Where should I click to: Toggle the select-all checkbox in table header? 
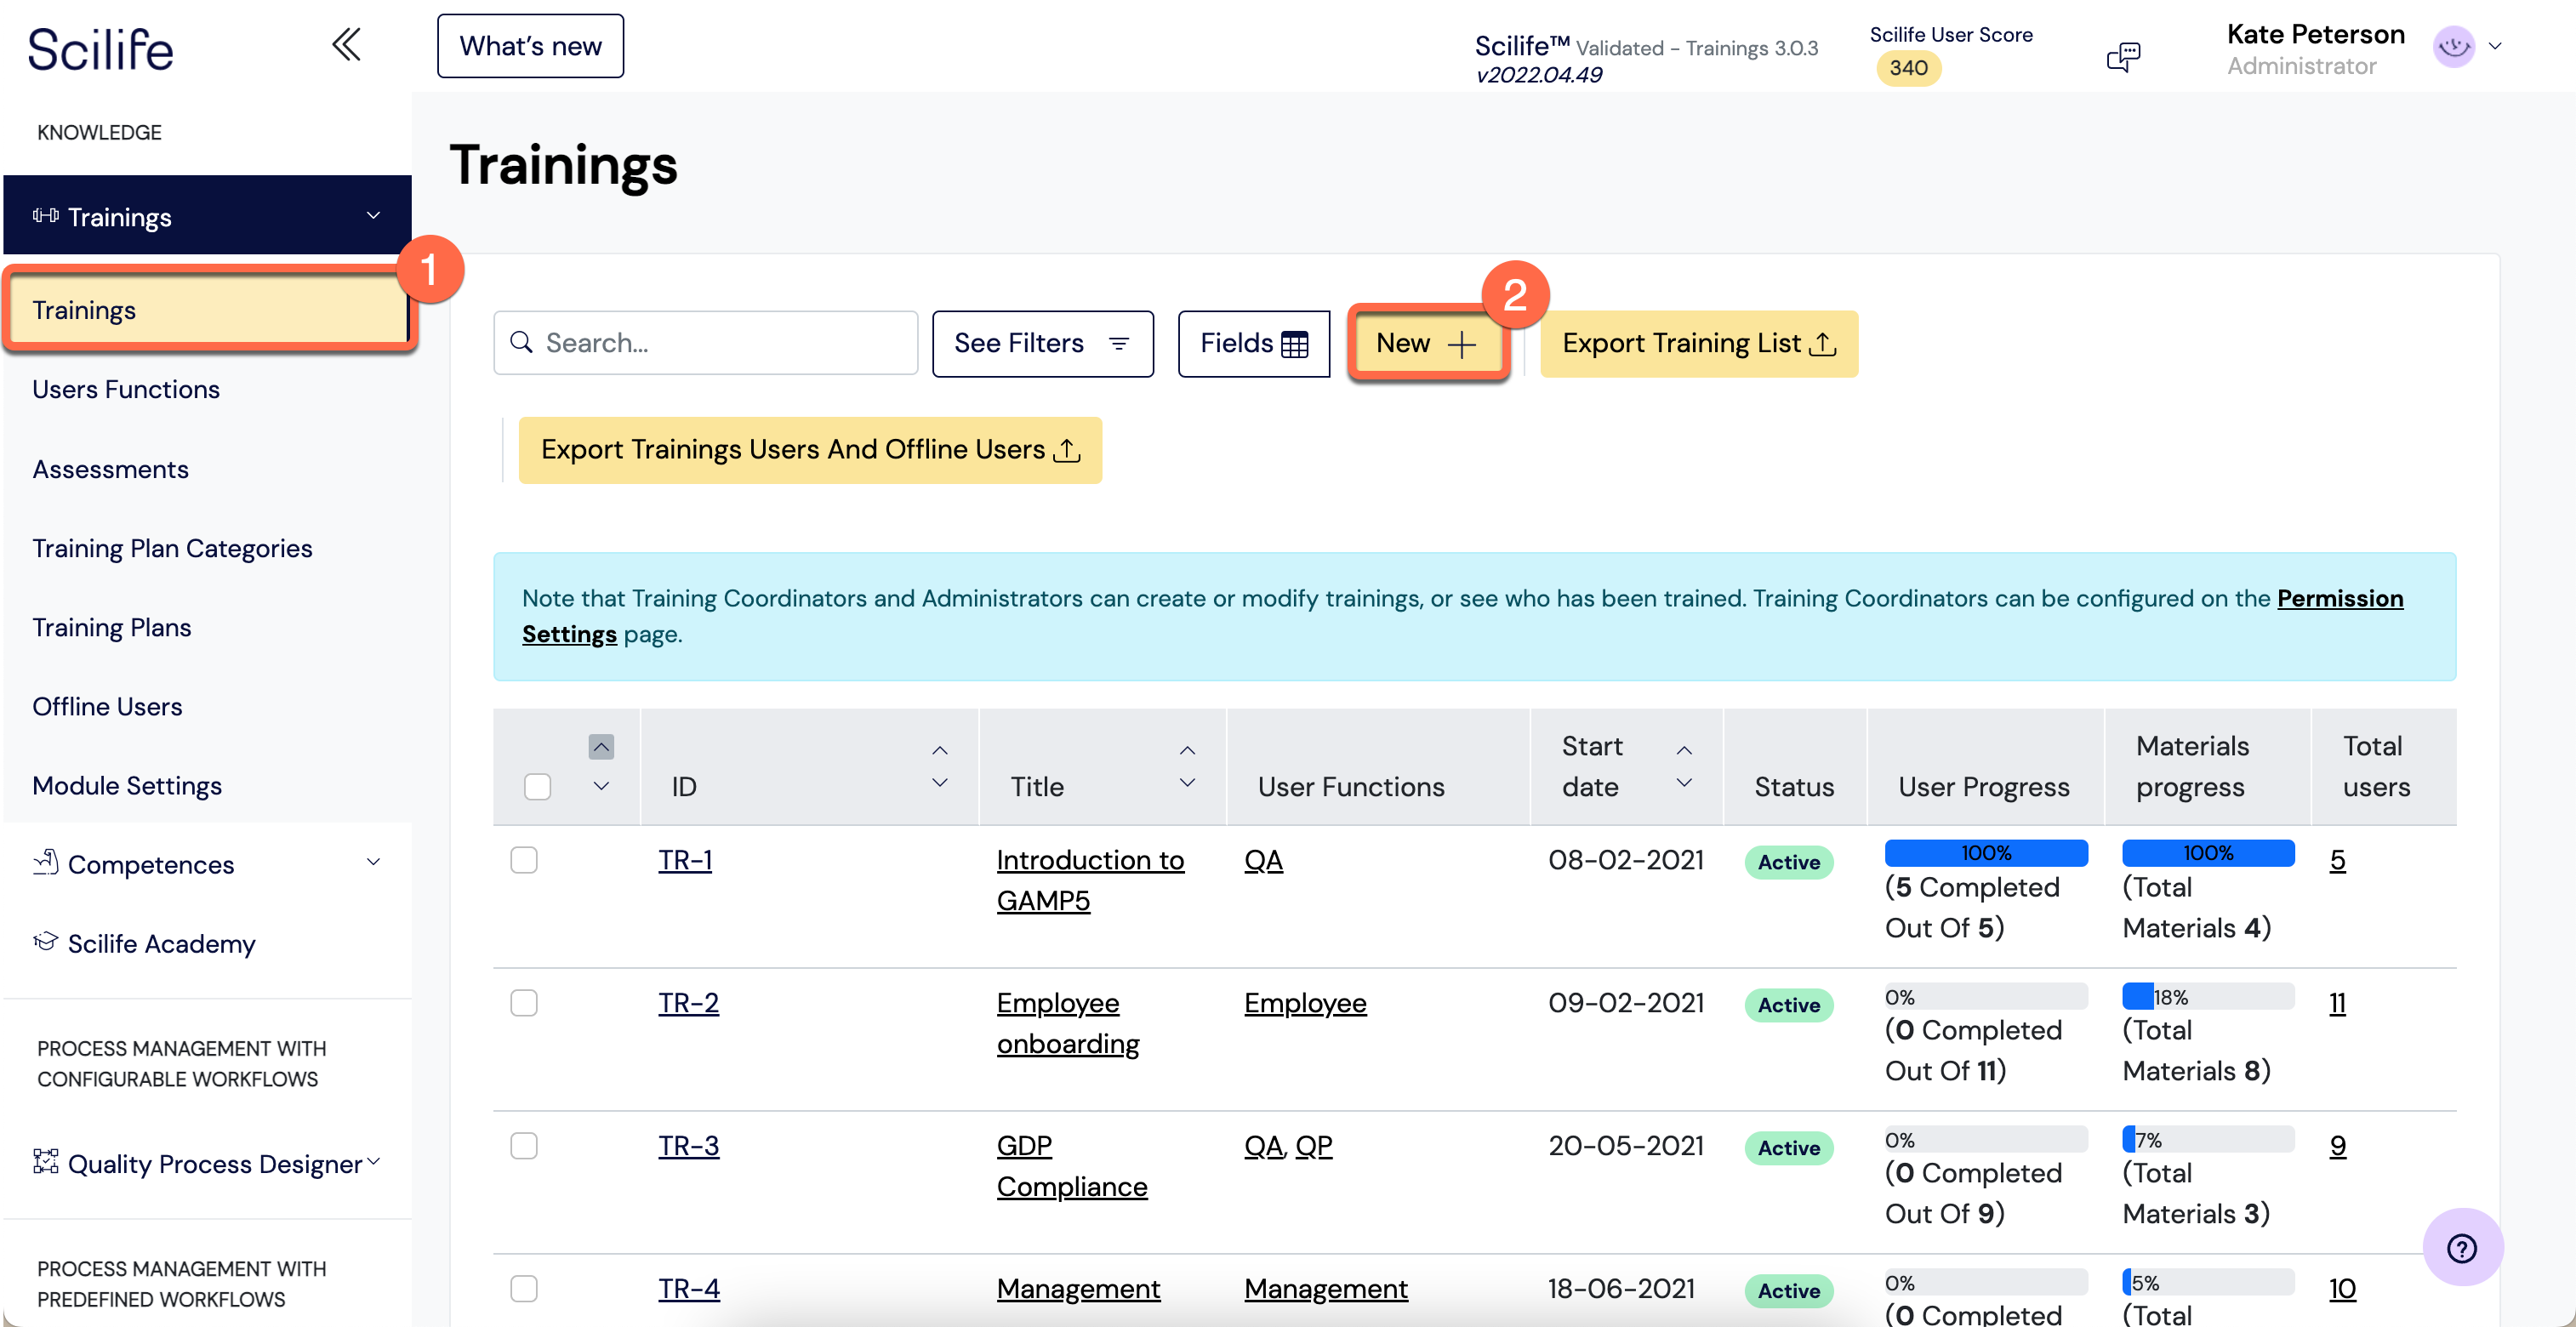(537, 787)
